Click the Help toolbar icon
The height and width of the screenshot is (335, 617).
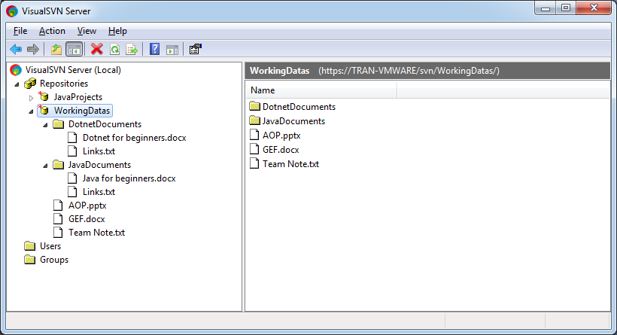[155, 49]
